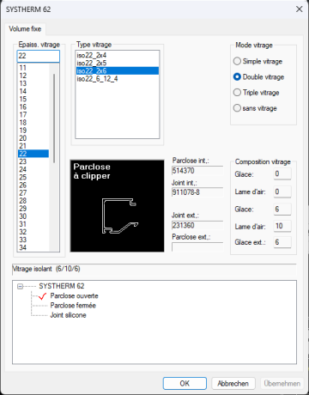This screenshot has width=309, height=395.
Task: Select Parclose ouverte tree item
Action: click(x=74, y=295)
